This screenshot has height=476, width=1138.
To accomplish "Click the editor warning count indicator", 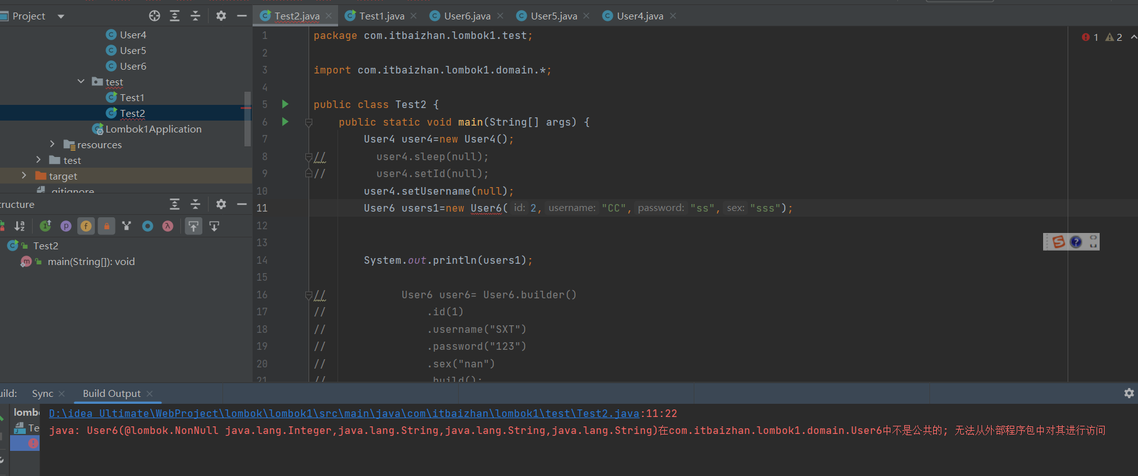I will point(1113,37).
